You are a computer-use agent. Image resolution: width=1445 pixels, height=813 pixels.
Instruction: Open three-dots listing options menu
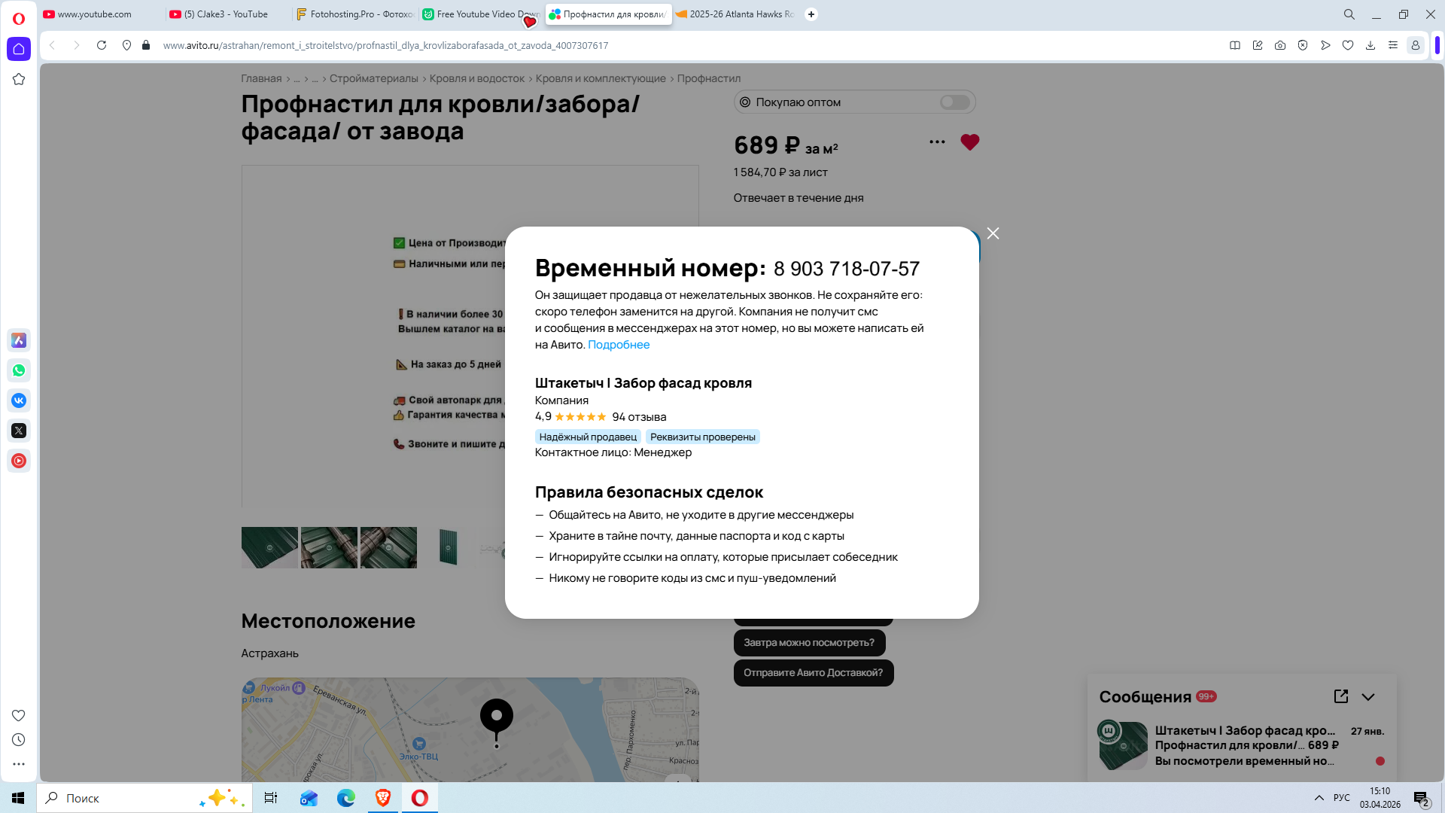pos(936,142)
